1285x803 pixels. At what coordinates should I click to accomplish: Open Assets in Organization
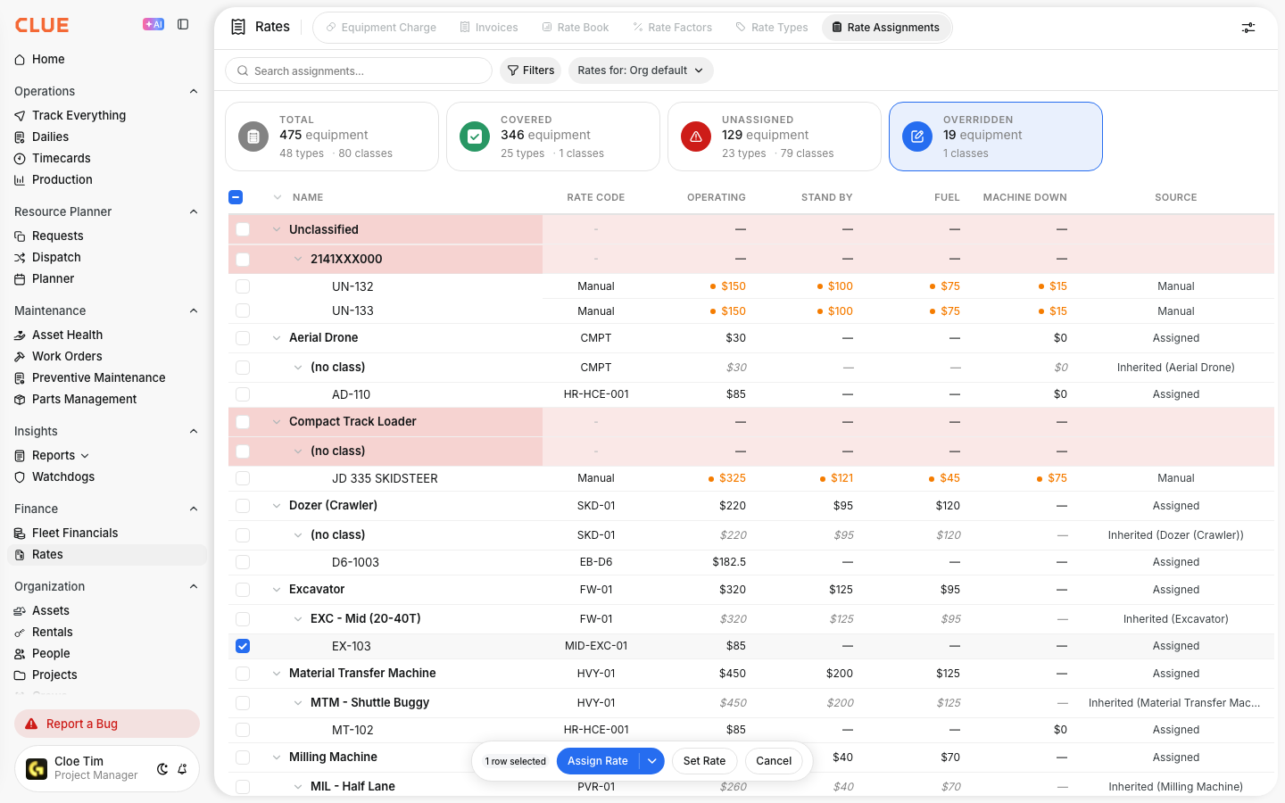click(51, 610)
